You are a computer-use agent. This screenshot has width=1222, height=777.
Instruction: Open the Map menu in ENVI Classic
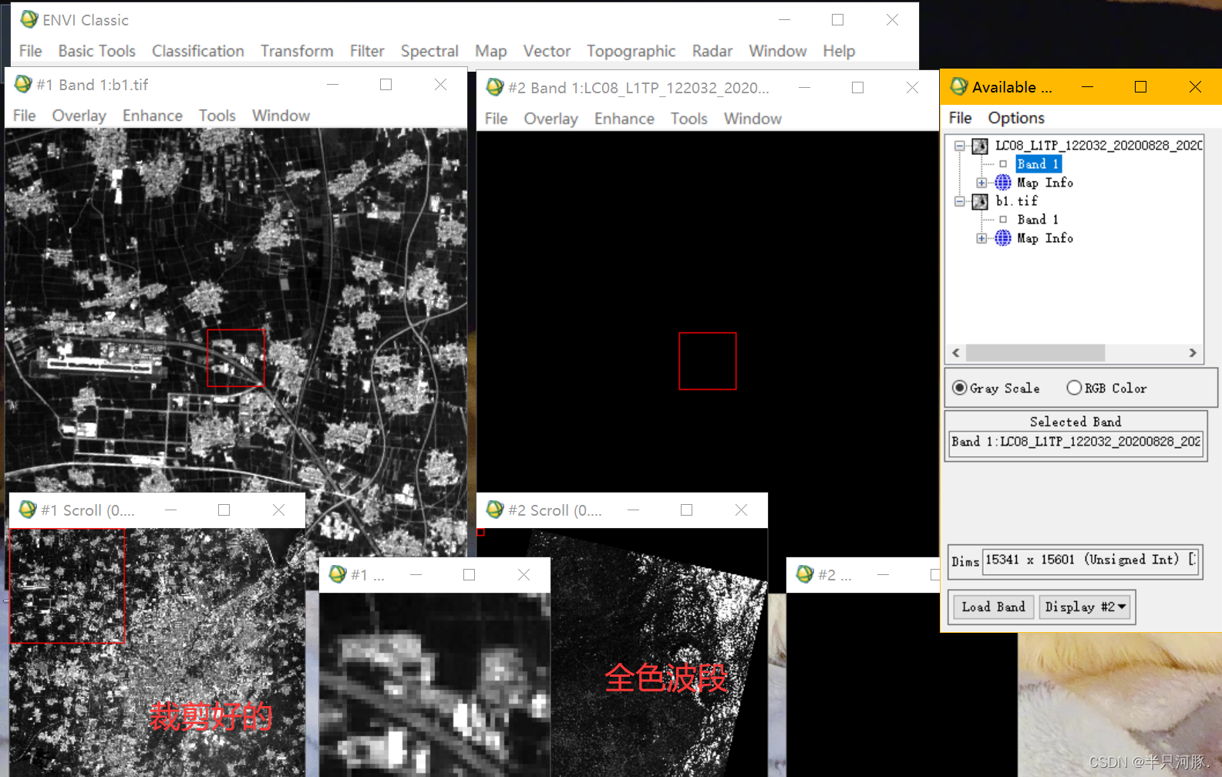490,51
